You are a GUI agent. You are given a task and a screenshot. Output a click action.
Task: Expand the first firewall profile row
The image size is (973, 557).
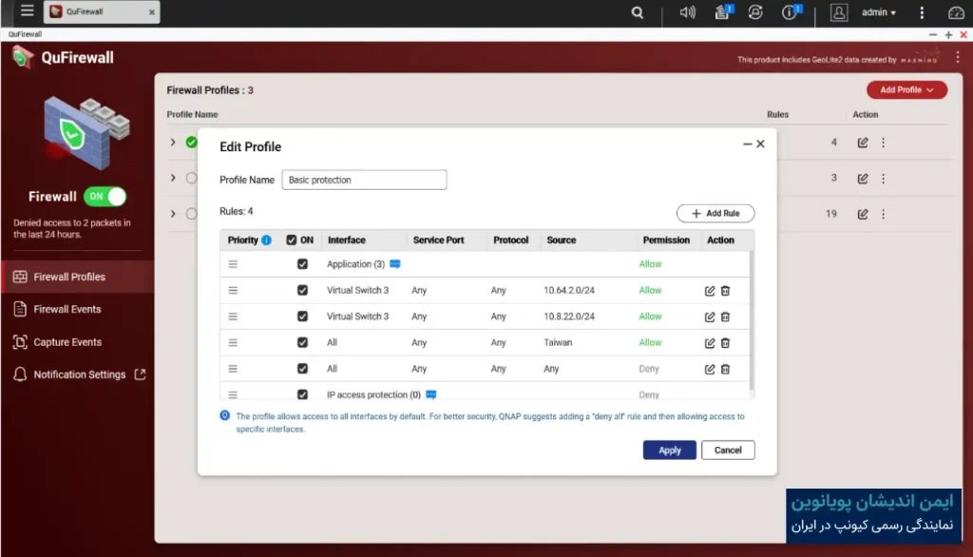click(x=173, y=143)
